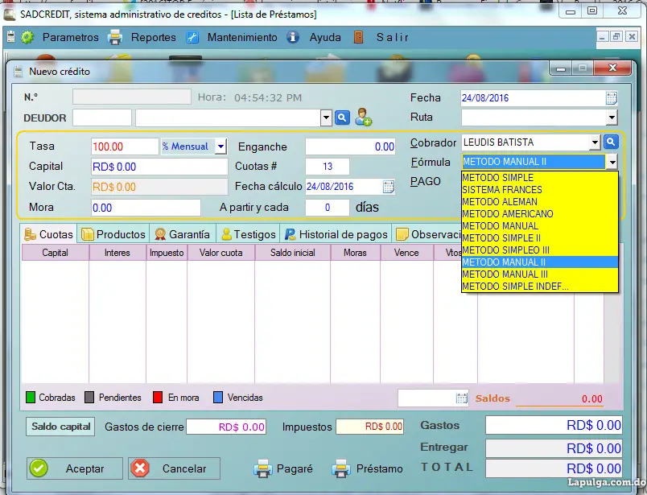Open the calendar icon beside Saldos
The width and height of the screenshot is (647, 495).
[462, 398]
